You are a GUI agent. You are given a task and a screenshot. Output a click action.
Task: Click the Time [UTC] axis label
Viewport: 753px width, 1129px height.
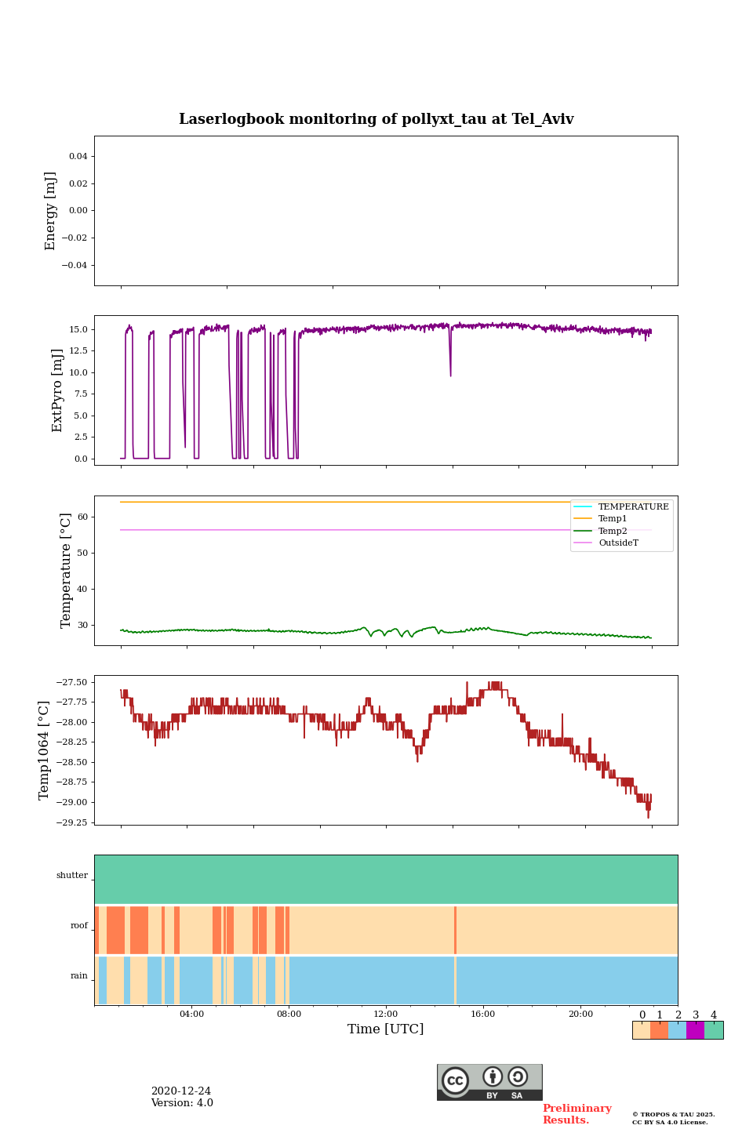pyautogui.click(x=386, y=1029)
